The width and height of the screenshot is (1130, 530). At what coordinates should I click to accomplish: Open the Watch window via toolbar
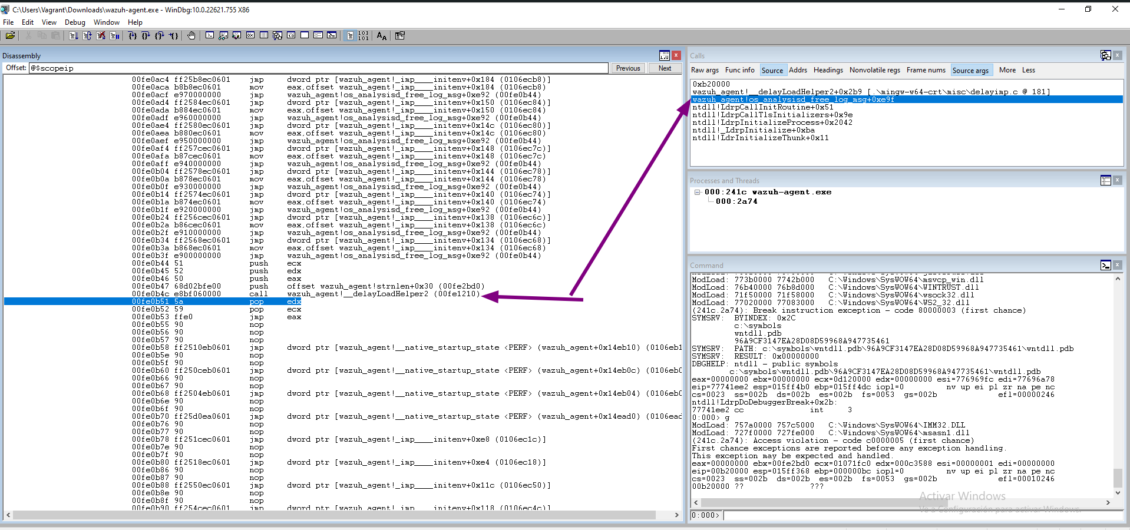click(223, 36)
